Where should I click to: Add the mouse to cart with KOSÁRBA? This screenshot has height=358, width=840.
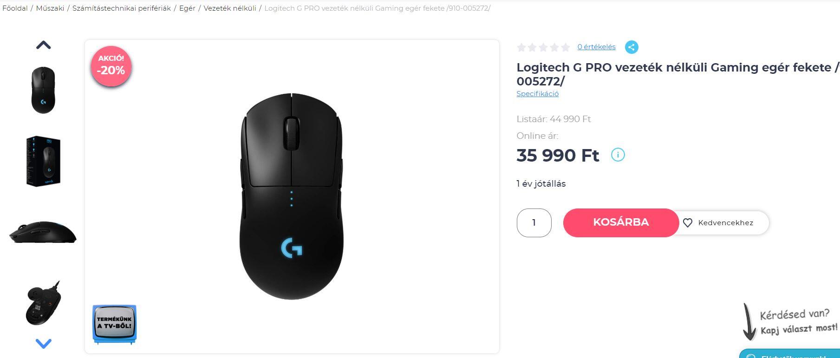coord(621,222)
